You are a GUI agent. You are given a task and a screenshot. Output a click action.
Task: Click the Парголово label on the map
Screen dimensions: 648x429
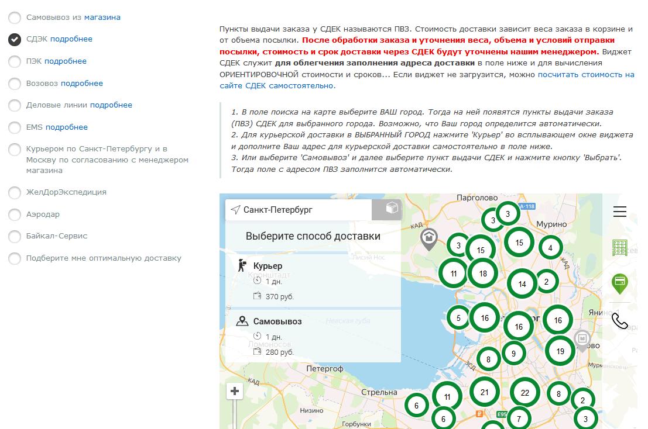(x=477, y=198)
